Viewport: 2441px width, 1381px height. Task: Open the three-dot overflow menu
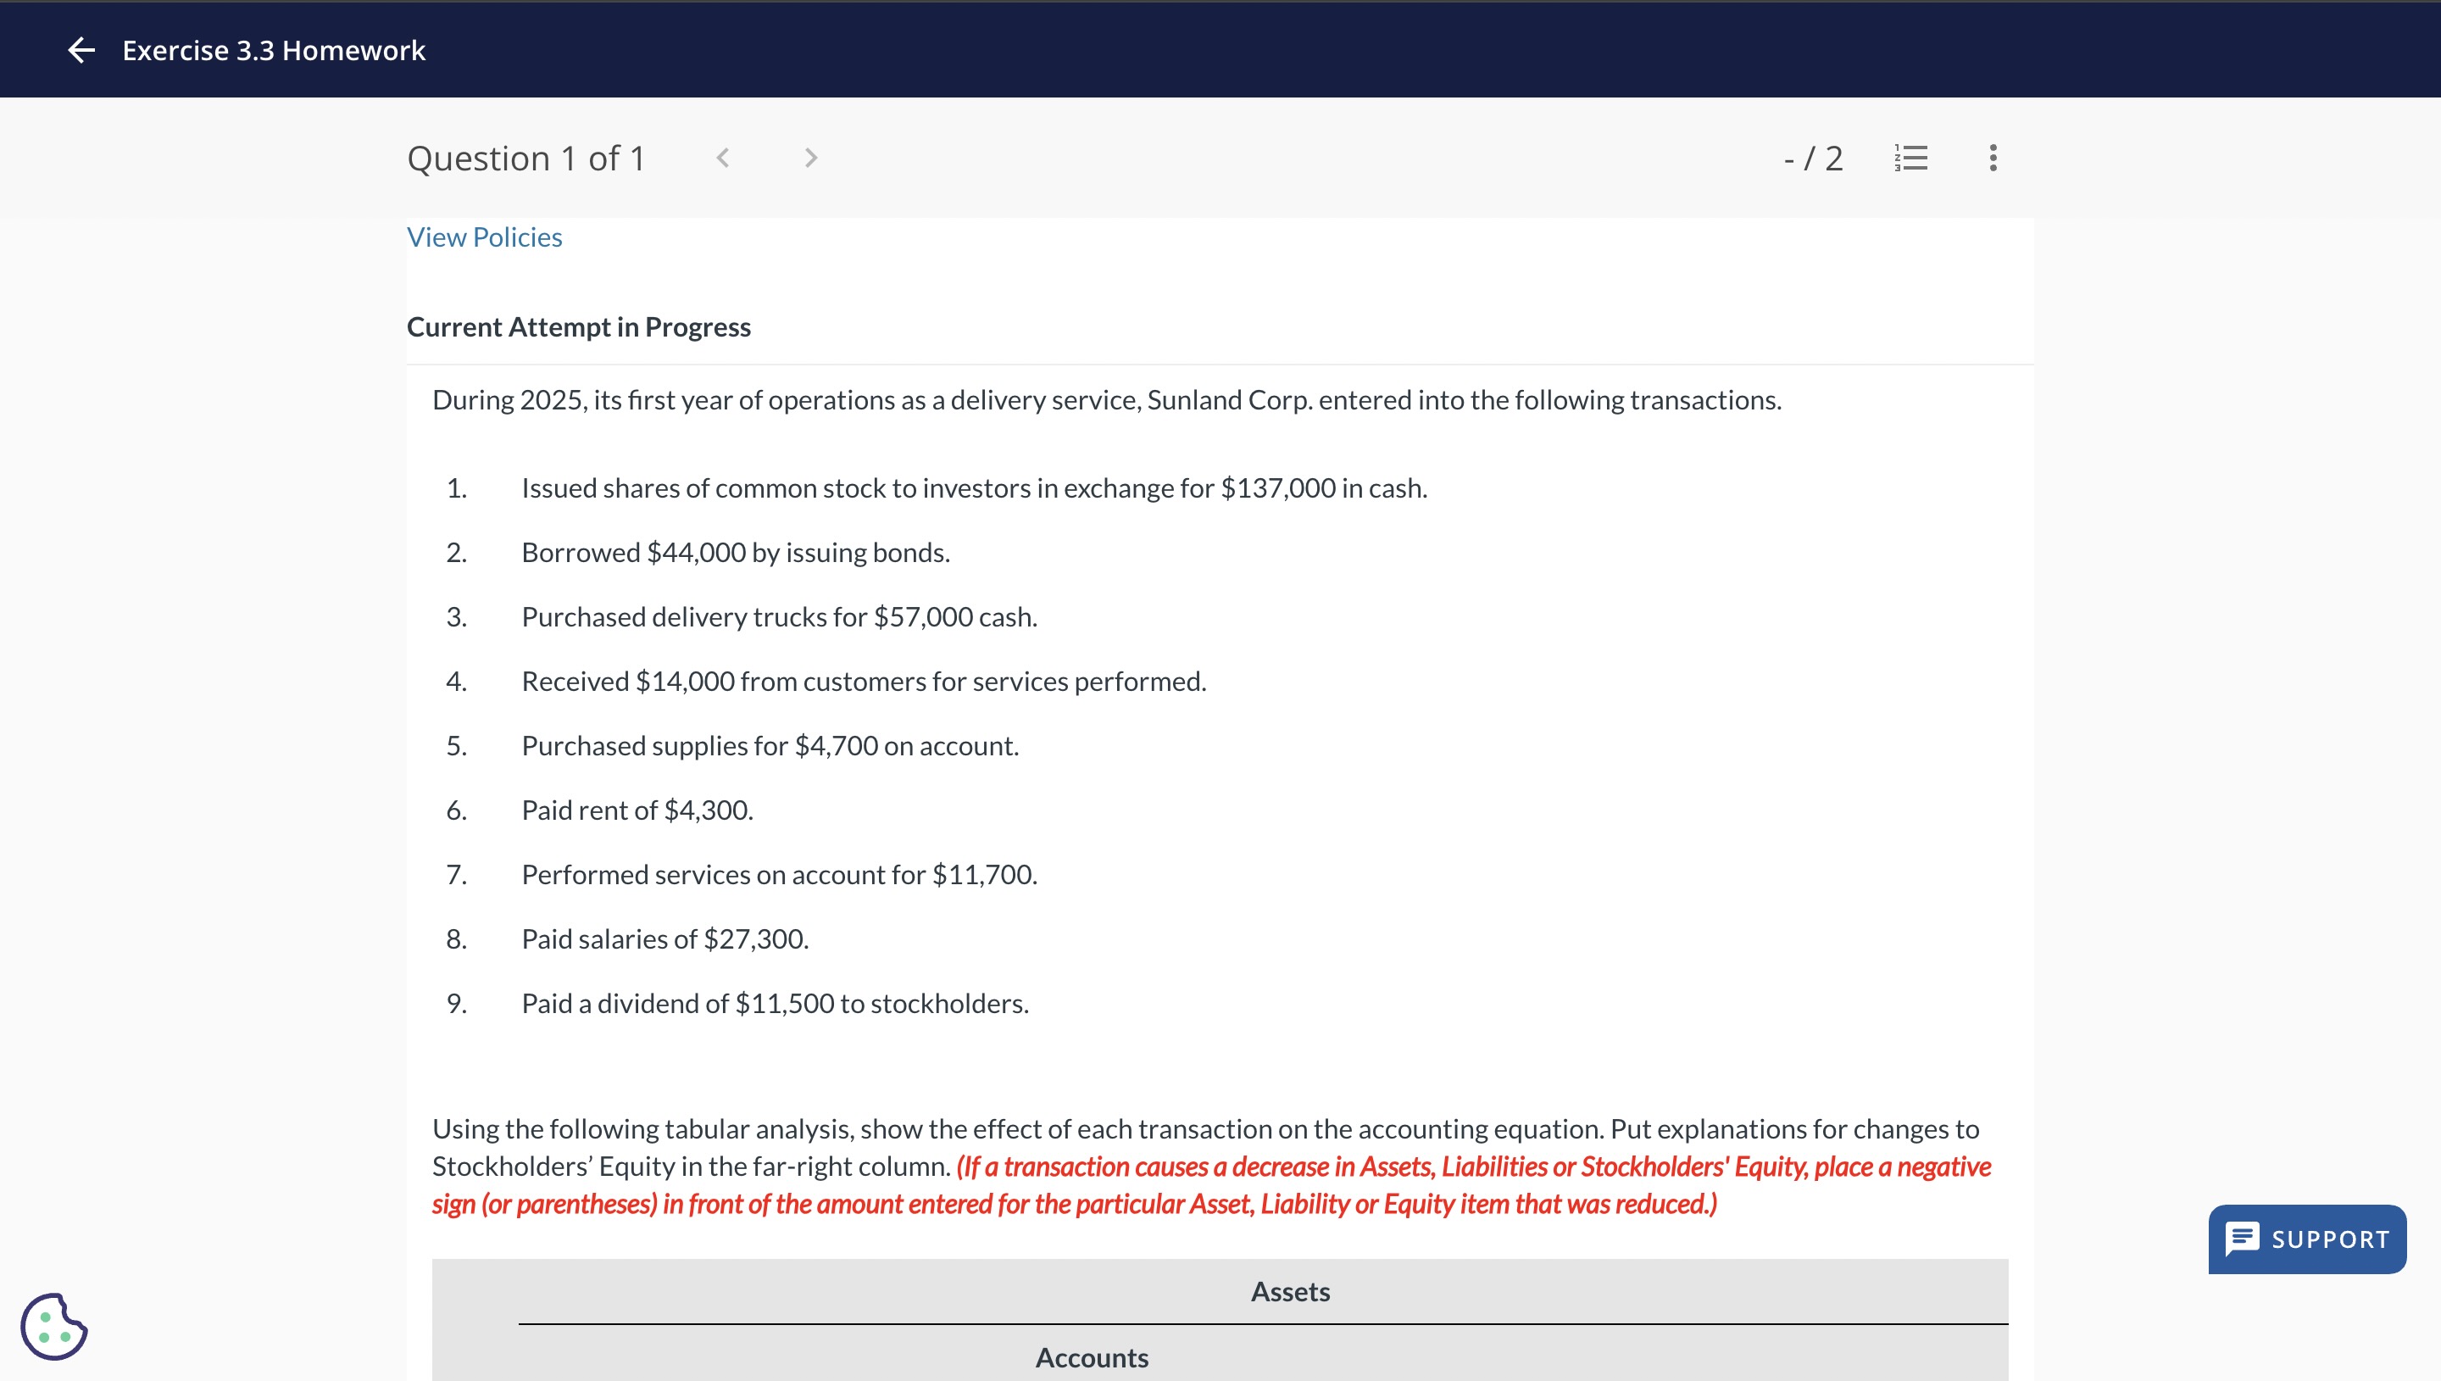tap(1992, 158)
